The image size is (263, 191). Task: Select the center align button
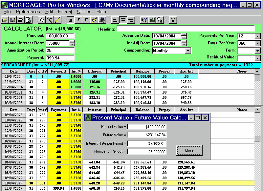(123, 20)
